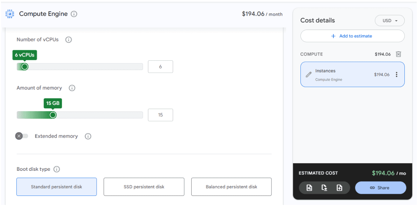Image resolution: width=417 pixels, height=206 pixels.
Task: Click the Compute Engine title text
Action: 43,14
